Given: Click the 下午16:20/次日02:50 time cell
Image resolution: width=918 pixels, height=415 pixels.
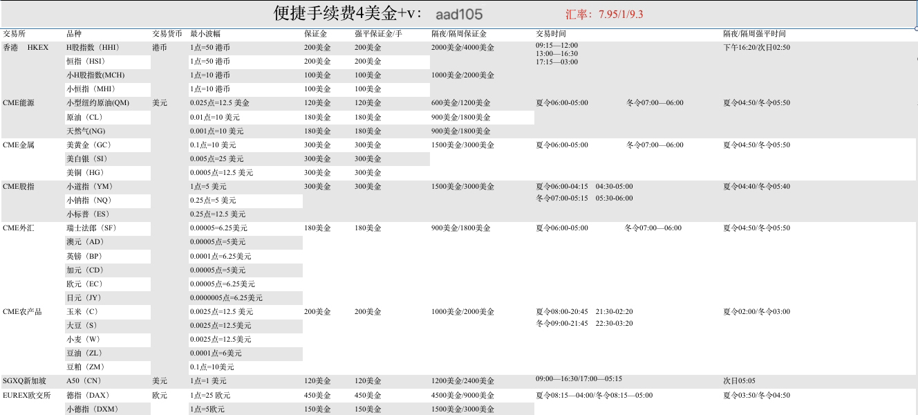Looking at the screenshot, I should click(x=757, y=48).
